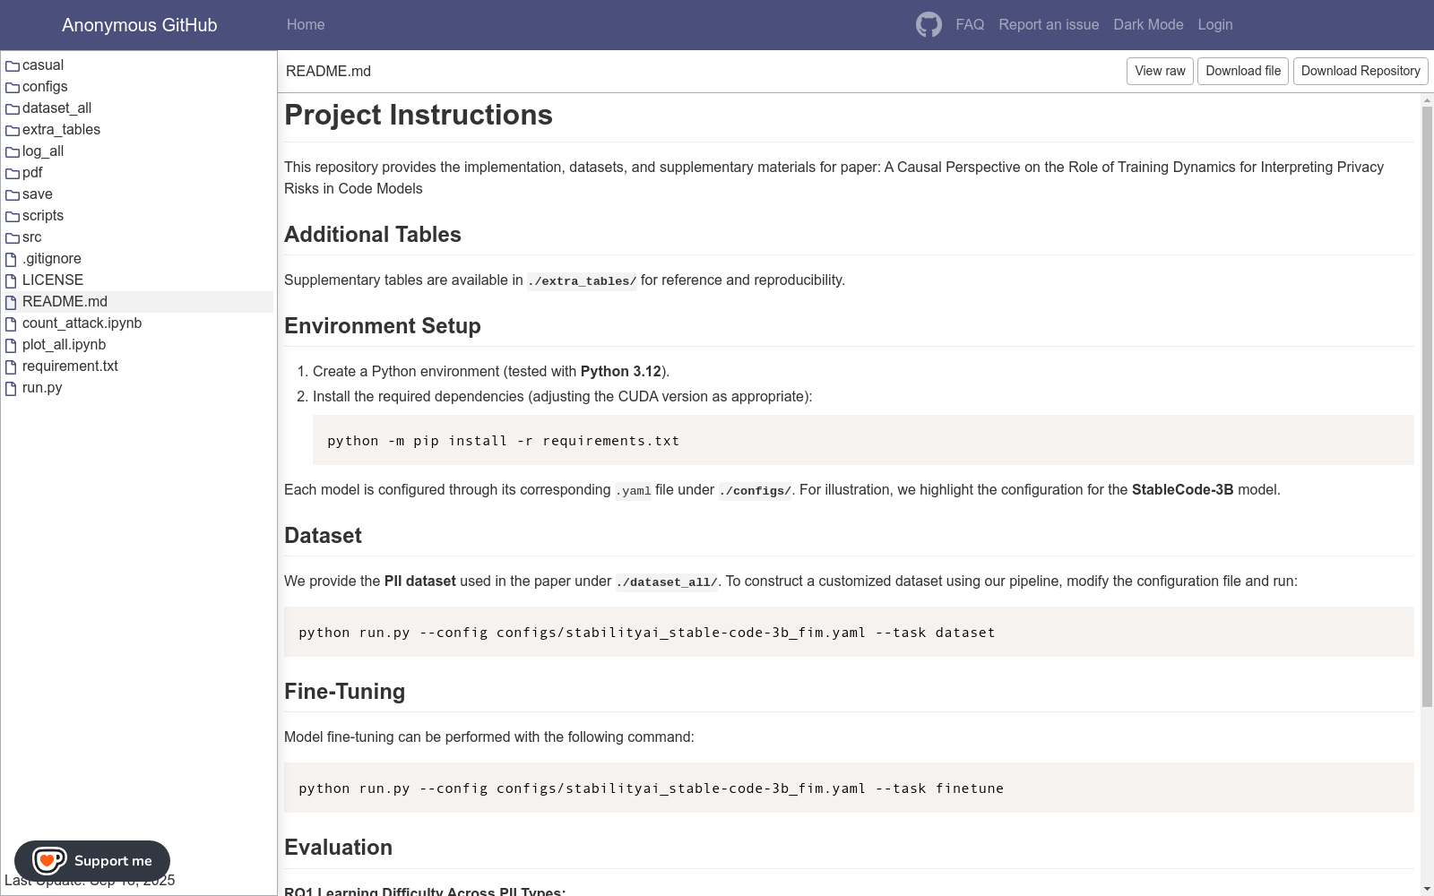The image size is (1434, 896).
Task: Click the Download file button
Action: tap(1243, 71)
